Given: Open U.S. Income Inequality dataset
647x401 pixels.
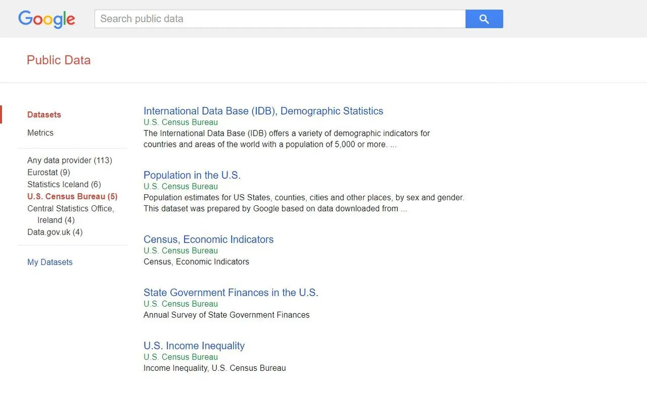Looking at the screenshot, I should (x=194, y=346).
